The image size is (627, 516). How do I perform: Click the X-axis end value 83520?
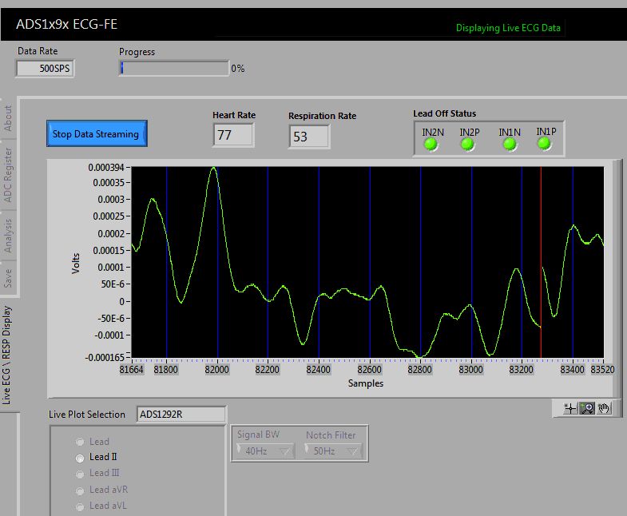tap(602, 370)
